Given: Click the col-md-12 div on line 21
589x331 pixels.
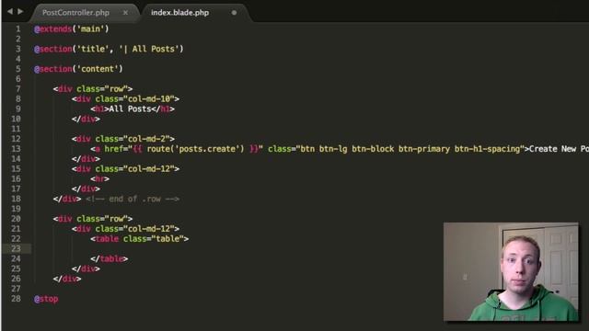Looking at the screenshot, I should click(125, 229).
